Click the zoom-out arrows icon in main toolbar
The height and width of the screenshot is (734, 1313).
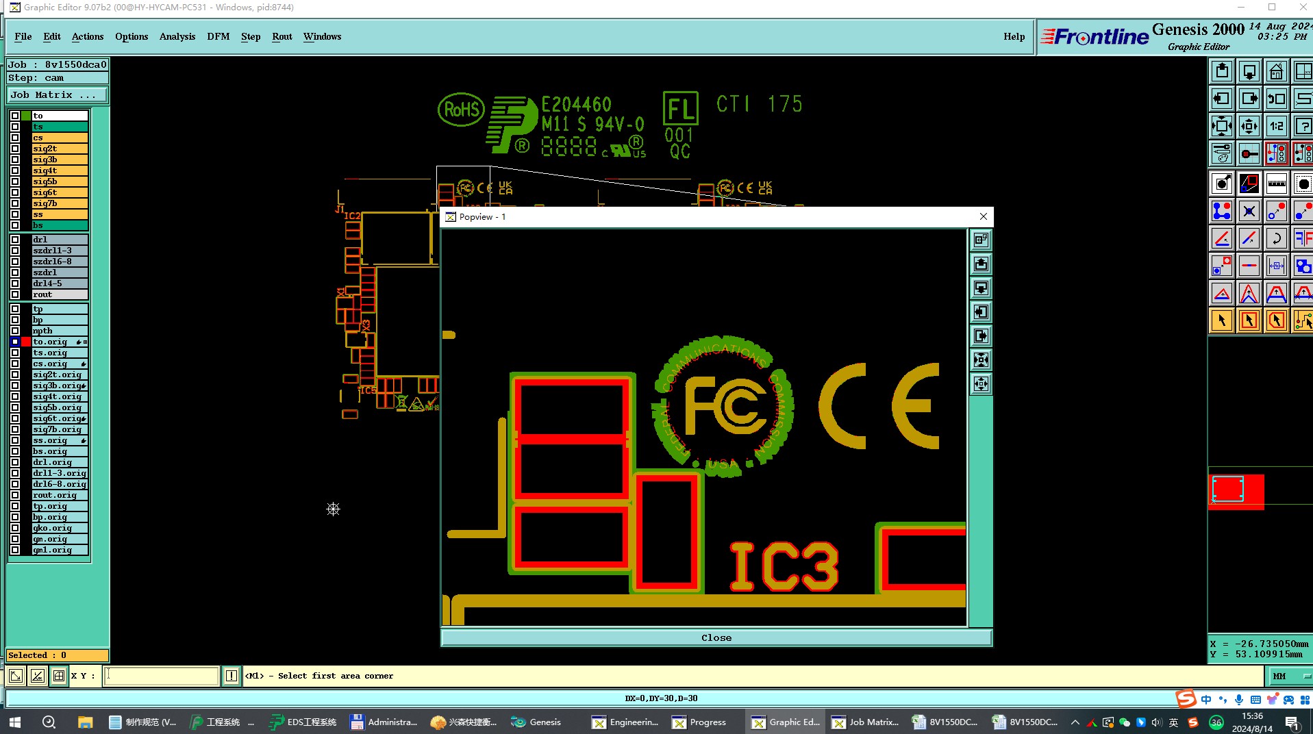point(1249,126)
